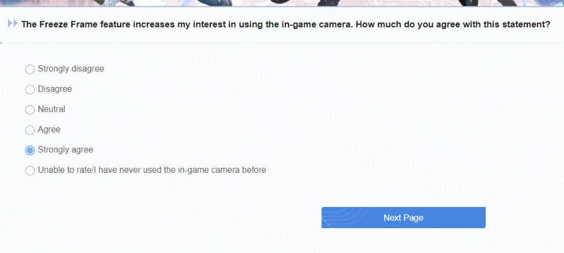Click the 'Strongly disagree' label text
Image resolution: width=564 pixels, height=253 pixels.
pos(71,68)
